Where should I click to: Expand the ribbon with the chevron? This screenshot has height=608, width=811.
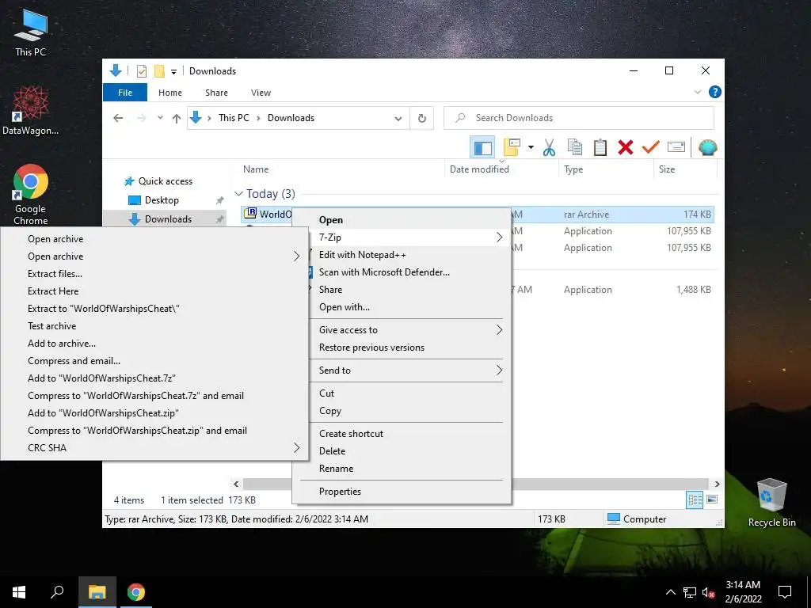tap(697, 92)
